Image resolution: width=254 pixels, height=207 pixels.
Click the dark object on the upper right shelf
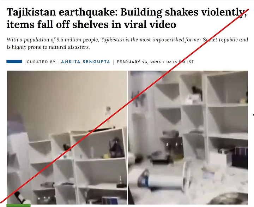[x=197, y=91]
